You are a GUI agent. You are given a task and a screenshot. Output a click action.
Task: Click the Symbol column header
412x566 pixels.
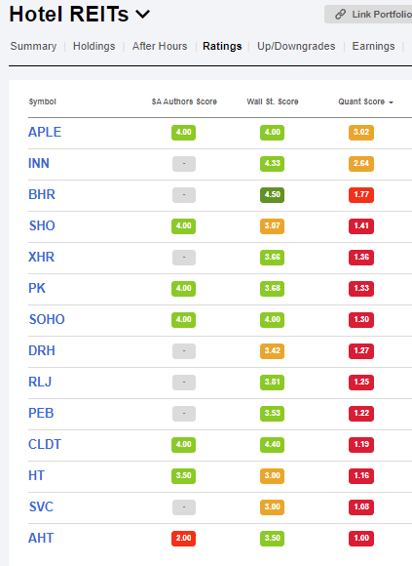pos(43,101)
